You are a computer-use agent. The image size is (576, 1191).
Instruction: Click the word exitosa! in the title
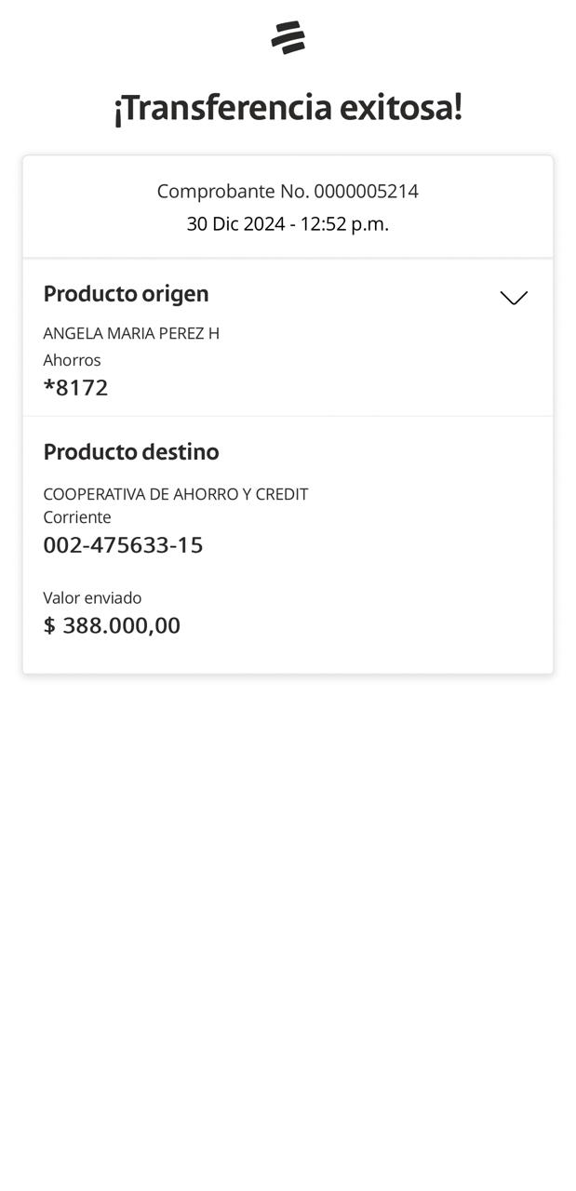(x=401, y=108)
